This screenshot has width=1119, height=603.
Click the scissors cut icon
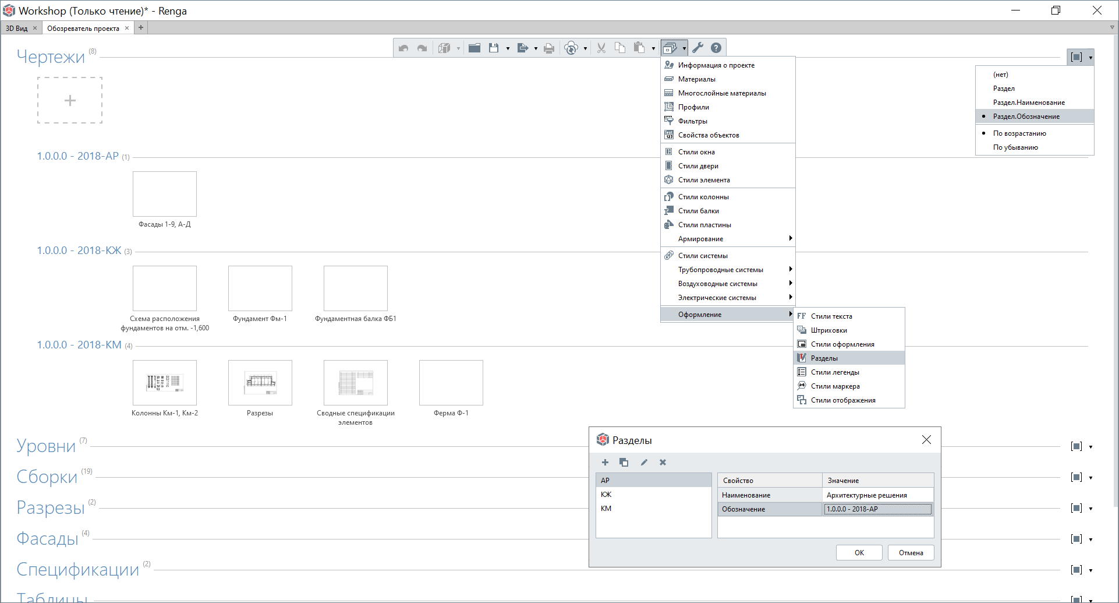click(x=601, y=48)
